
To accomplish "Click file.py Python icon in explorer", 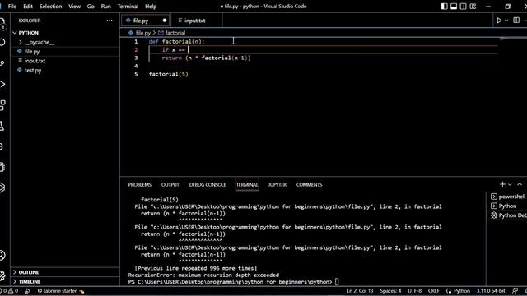I will tap(20, 51).
